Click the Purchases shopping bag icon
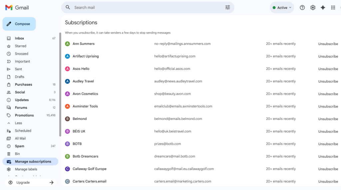This screenshot has width=341, height=190. (x=9, y=84)
